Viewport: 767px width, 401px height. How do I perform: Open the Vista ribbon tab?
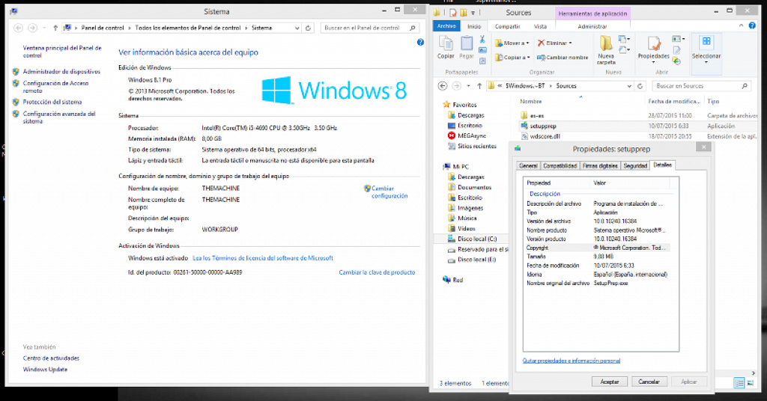coord(540,26)
